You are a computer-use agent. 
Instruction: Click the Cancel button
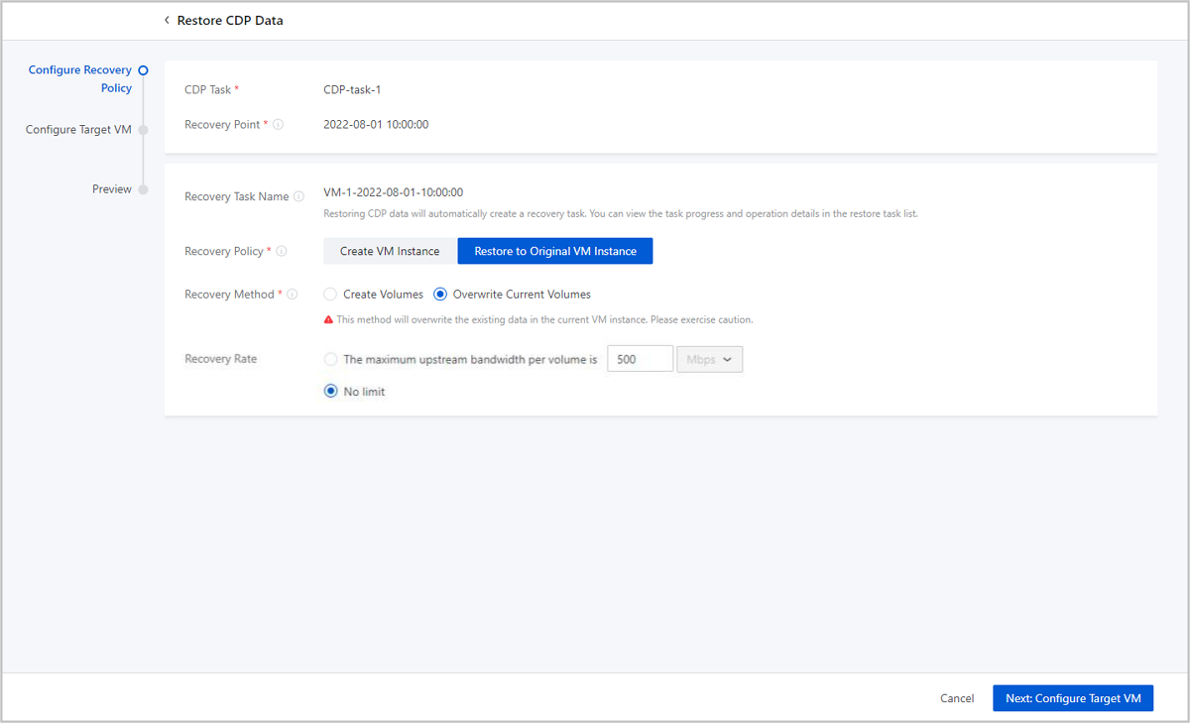(x=957, y=699)
